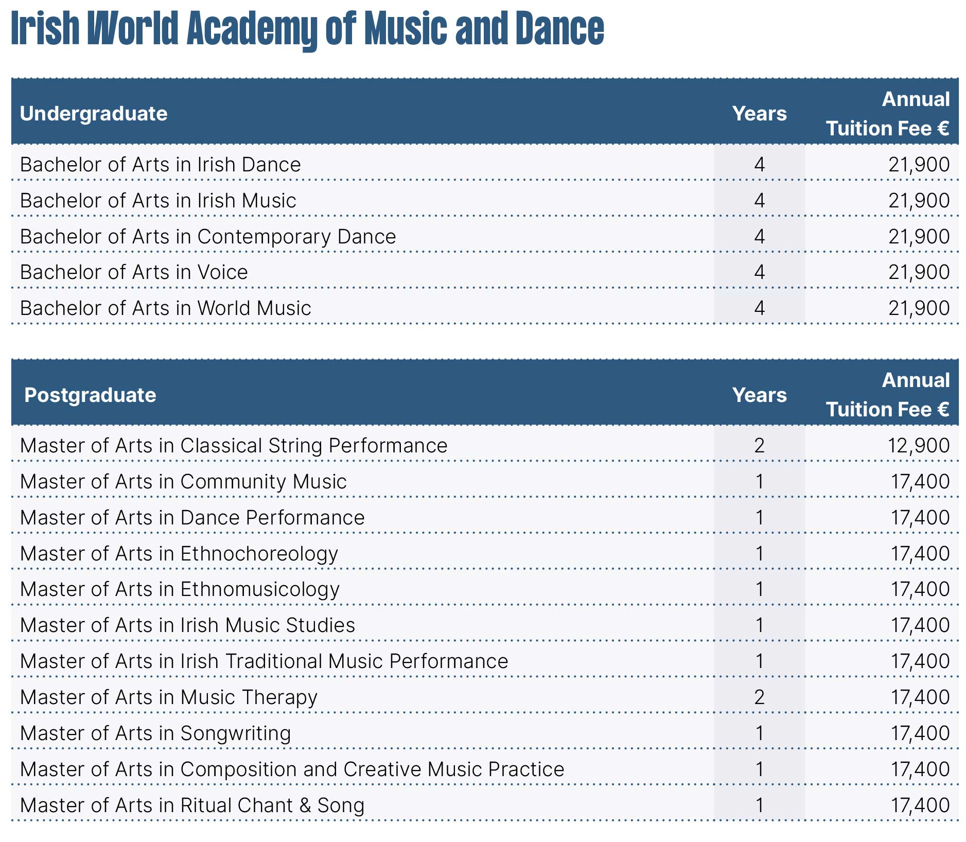
Task: Click the years value for Dance Performance
Action: [759, 518]
